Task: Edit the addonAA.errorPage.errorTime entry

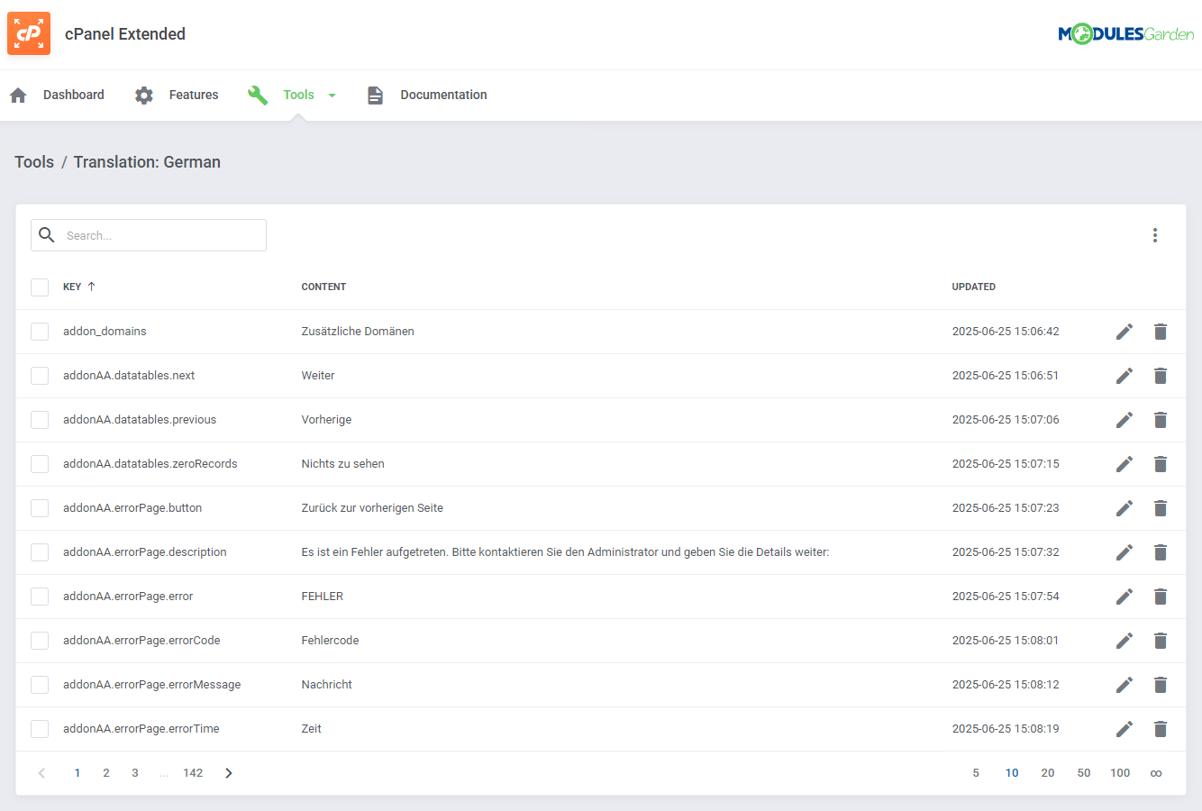Action: click(1125, 729)
